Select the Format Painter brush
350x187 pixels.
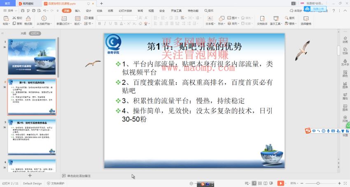[x=28, y=21]
